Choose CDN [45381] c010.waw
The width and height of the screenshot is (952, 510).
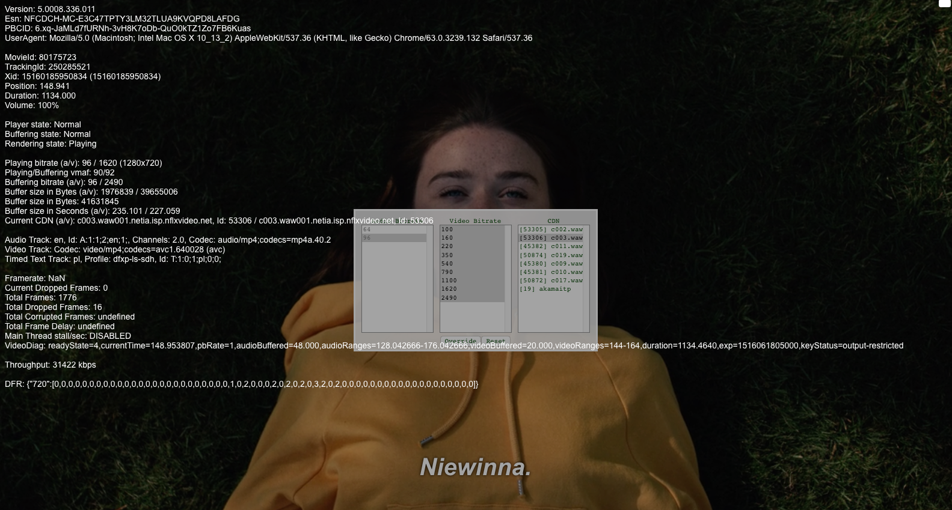click(x=551, y=272)
